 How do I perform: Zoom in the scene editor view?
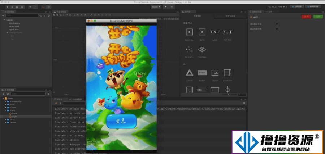click(54, 15)
